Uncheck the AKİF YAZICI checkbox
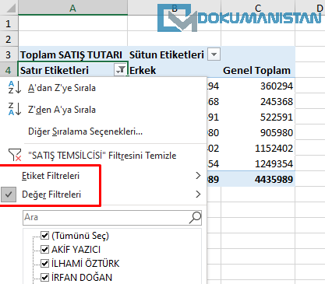This screenshot has height=284, width=325. pos(45,250)
